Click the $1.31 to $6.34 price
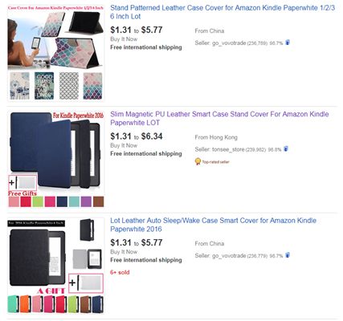The height and width of the screenshot is (321, 343). pos(137,136)
